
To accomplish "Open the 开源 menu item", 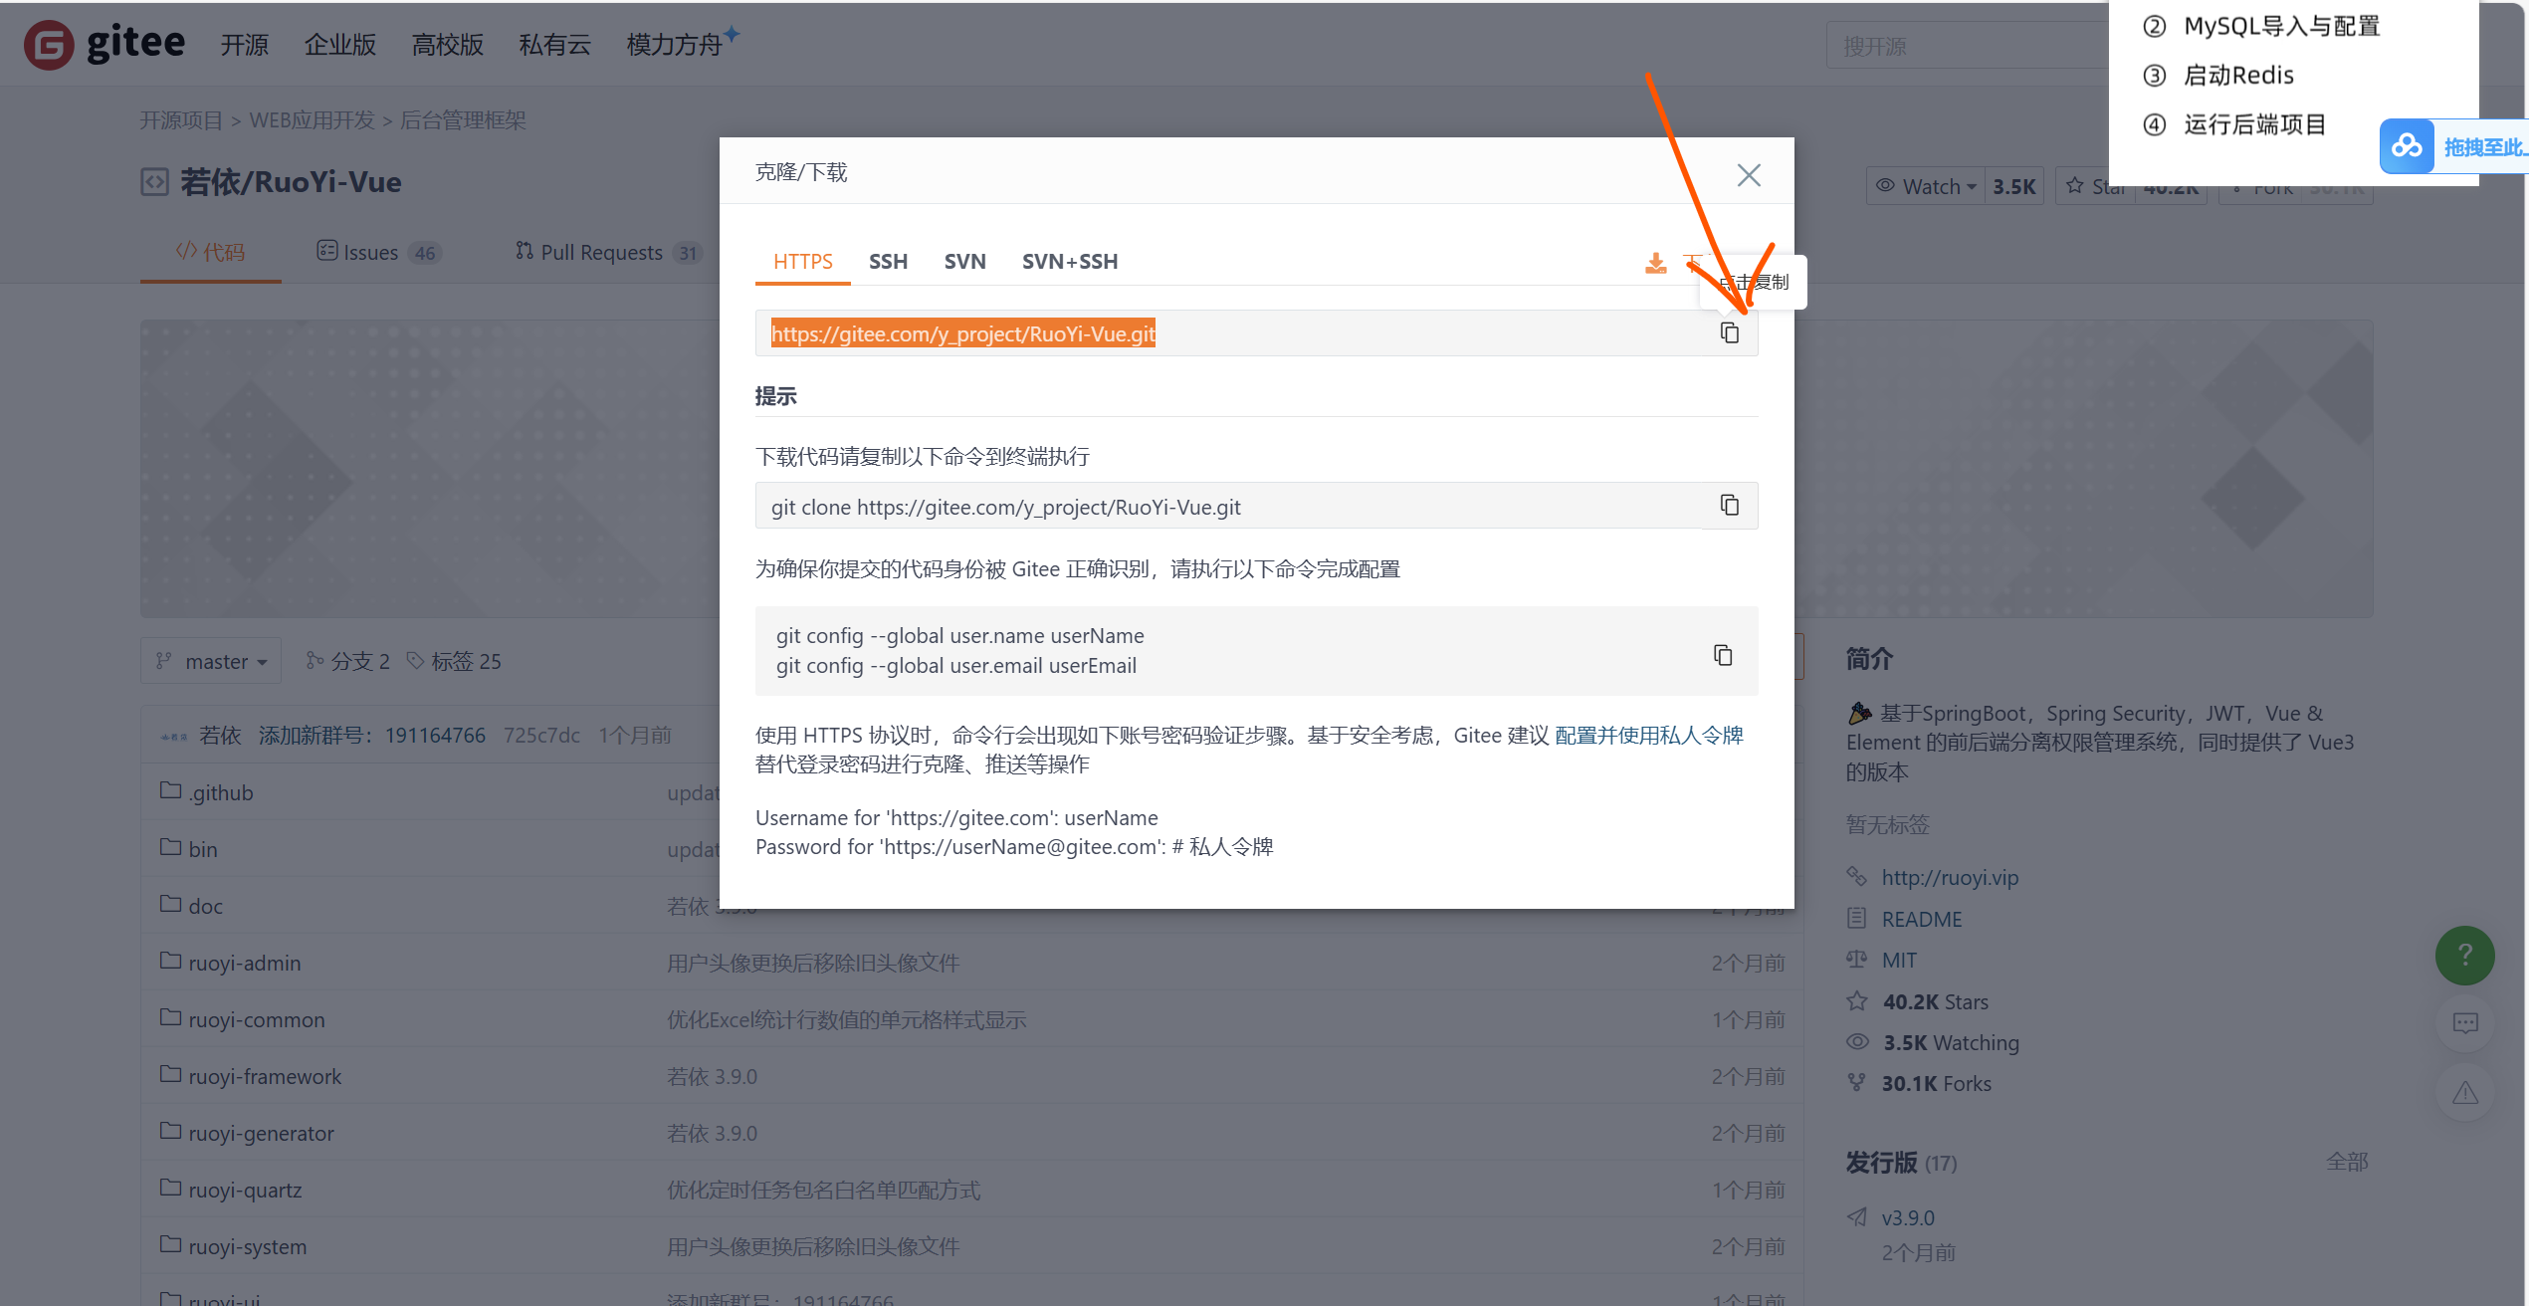I will (245, 45).
